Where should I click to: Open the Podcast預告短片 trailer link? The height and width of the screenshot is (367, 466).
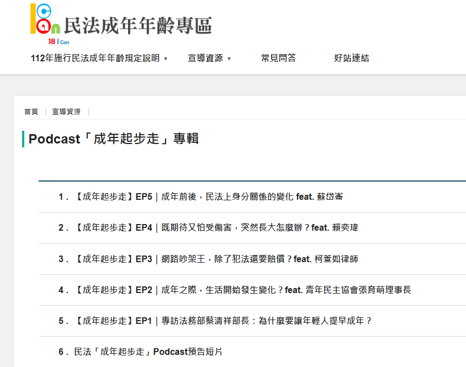148,352
